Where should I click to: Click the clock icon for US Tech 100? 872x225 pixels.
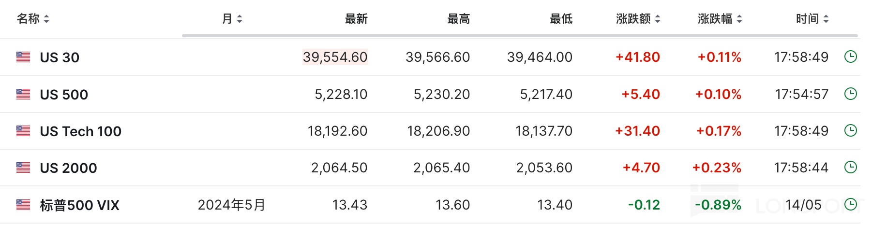point(850,130)
